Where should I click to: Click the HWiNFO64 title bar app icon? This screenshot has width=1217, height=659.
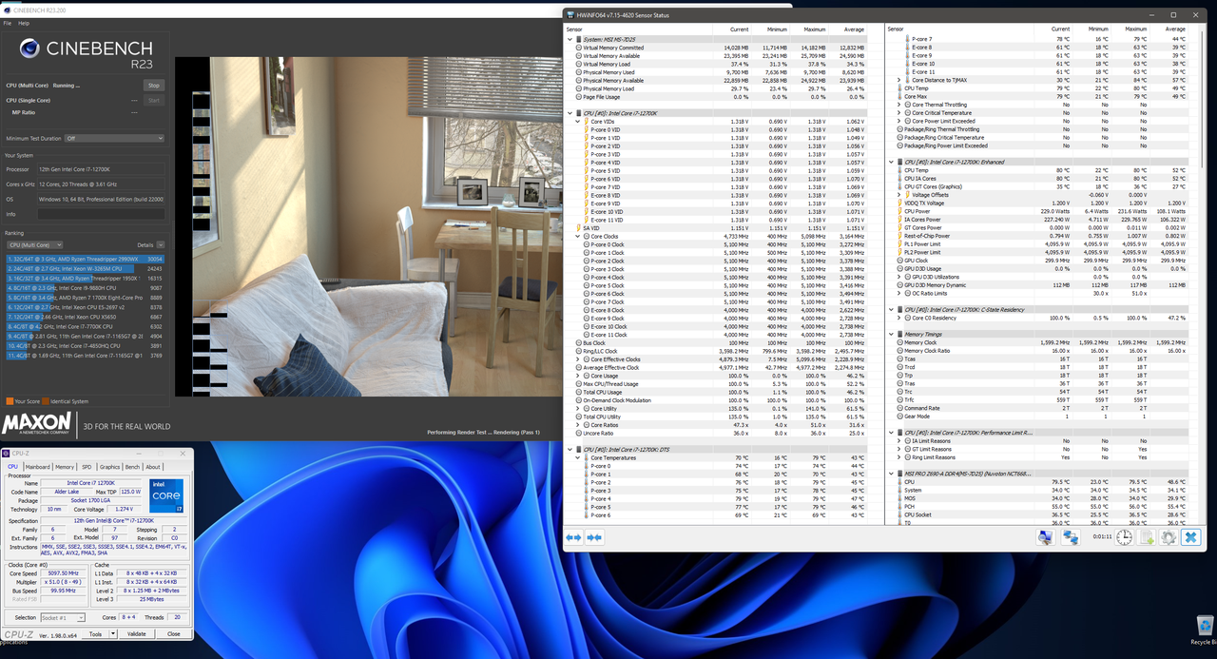(570, 15)
